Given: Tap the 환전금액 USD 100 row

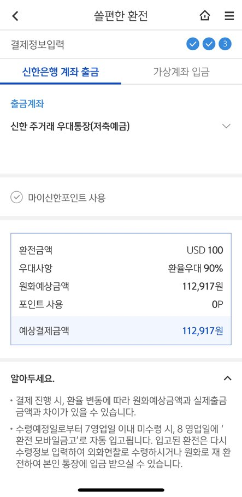Looking at the screenshot, I should pyautogui.click(x=121, y=250).
